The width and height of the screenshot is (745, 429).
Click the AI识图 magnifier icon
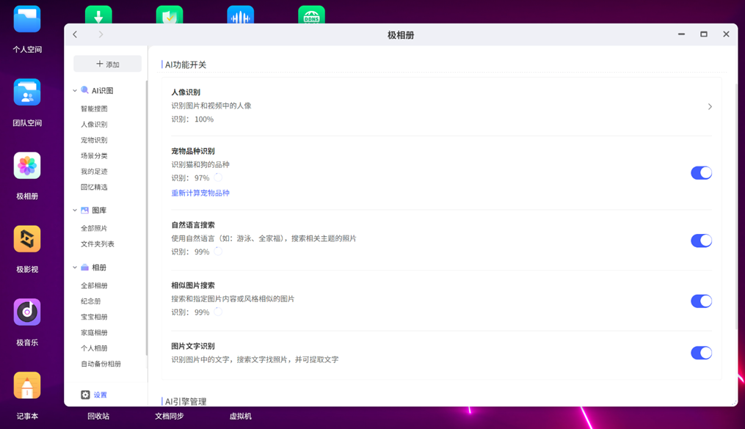click(x=84, y=90)
